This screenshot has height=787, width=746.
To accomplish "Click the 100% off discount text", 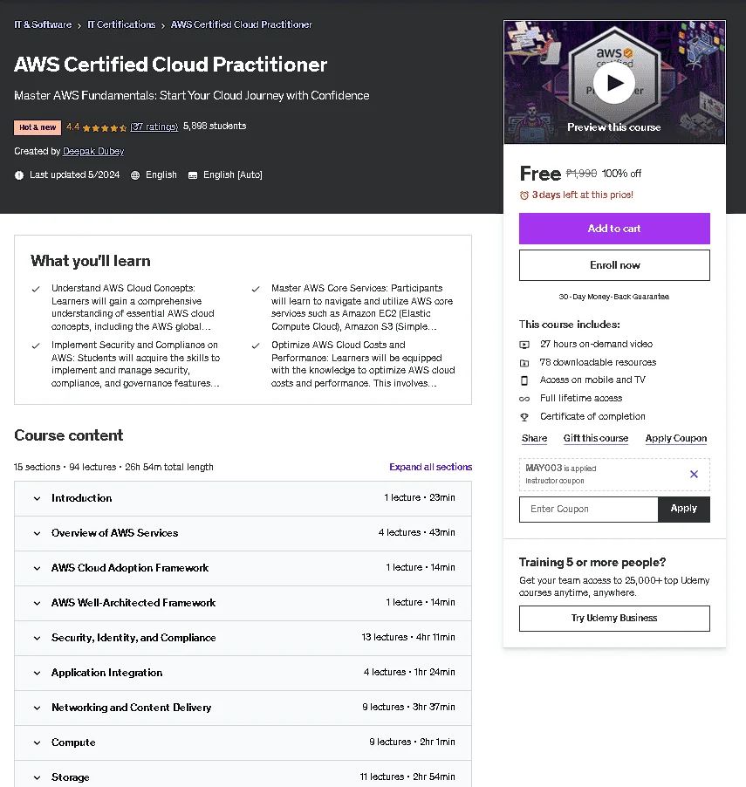I will coord(621,174).
